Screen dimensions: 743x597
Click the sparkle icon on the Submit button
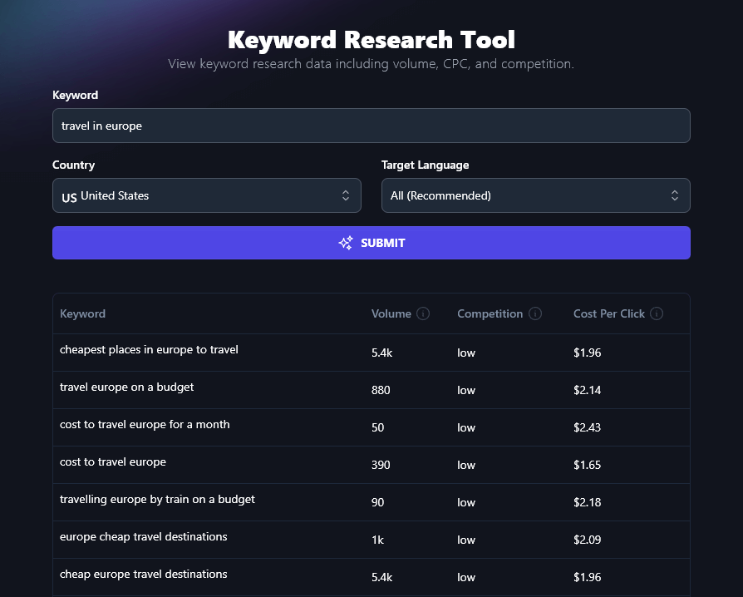[x=345, y=243]
